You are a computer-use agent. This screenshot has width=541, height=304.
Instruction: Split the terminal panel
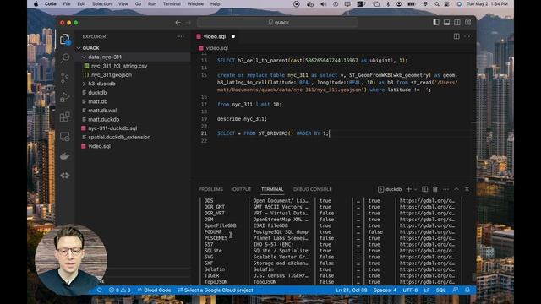(x=424, y=189)
